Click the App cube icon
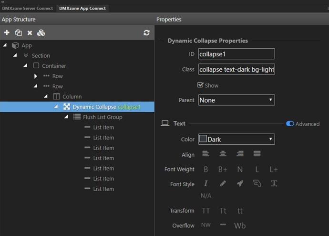The height and width of the screenshot is (236, 329). tap(15, 45)
